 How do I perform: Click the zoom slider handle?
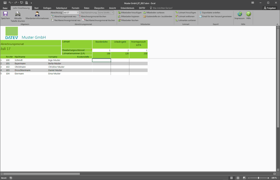258,178
